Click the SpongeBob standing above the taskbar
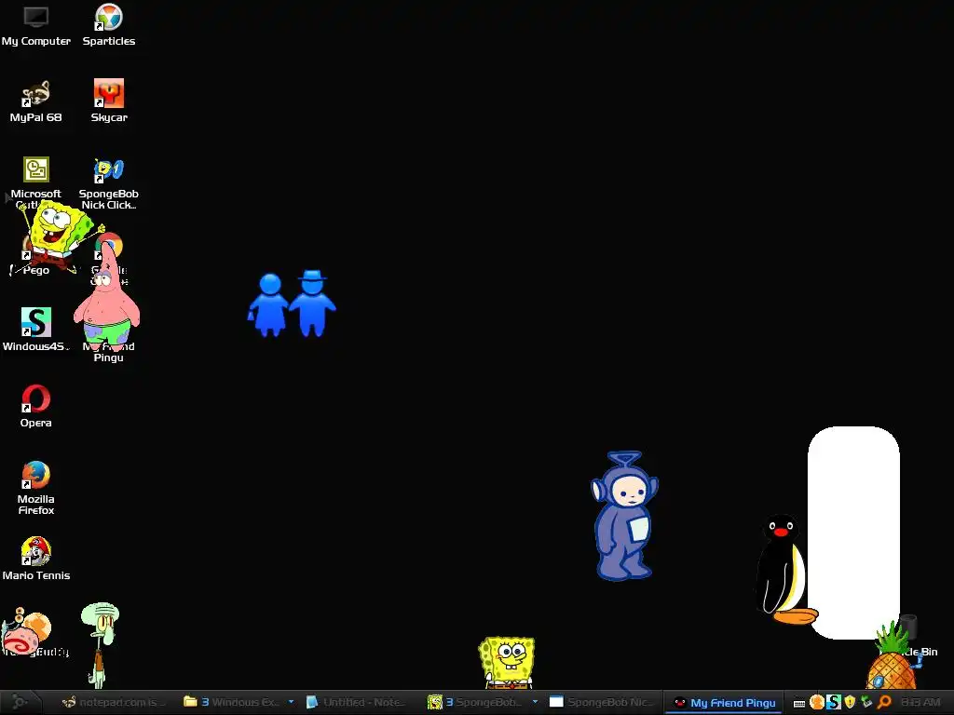The image size is (954, 715). tap(507, 662)
